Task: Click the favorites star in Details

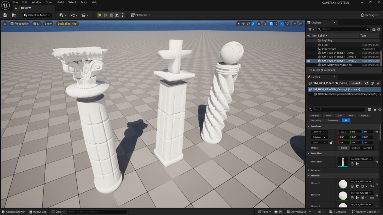Action: [x=375, y=109]
